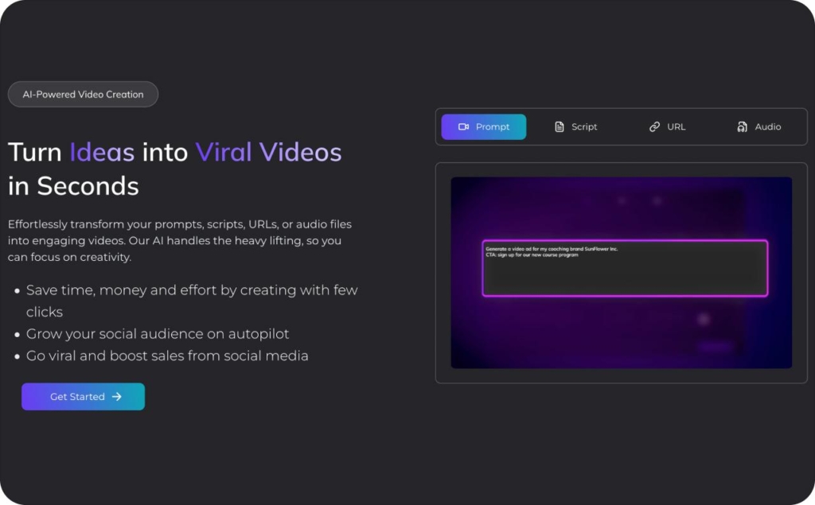The width and height of the screenshot is (815, 505).
Task: Switch to the Audio tab
Action: [x=758, y=126]
